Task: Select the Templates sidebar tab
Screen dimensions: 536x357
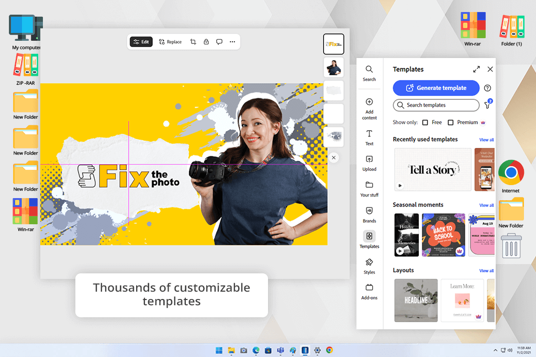Action: [369, 239]
